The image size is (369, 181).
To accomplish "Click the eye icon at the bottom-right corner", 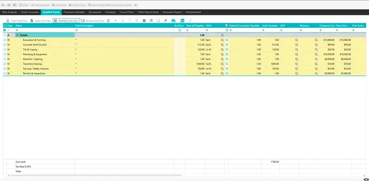I will (366, 179).
